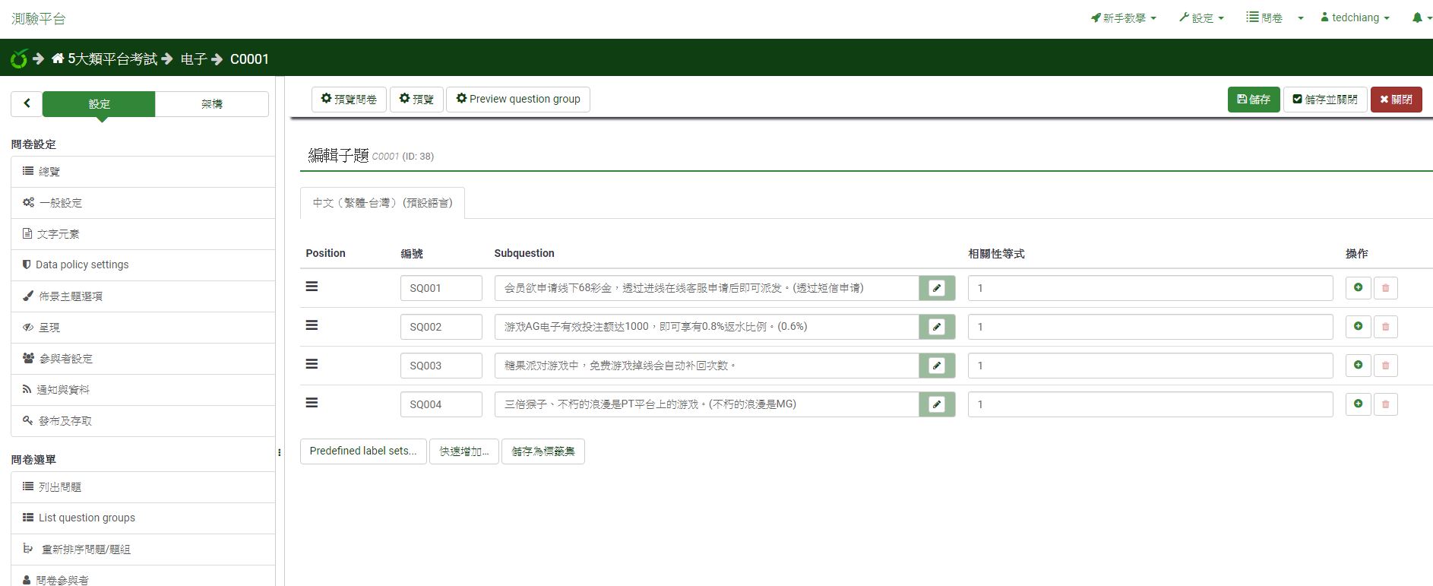
Task: Click the LimeSurvey logo icon in breadcrumb
Action: pyautogui.click(x=19, y=59)
